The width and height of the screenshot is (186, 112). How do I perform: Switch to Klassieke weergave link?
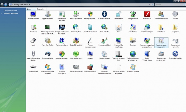click(11, 14)
